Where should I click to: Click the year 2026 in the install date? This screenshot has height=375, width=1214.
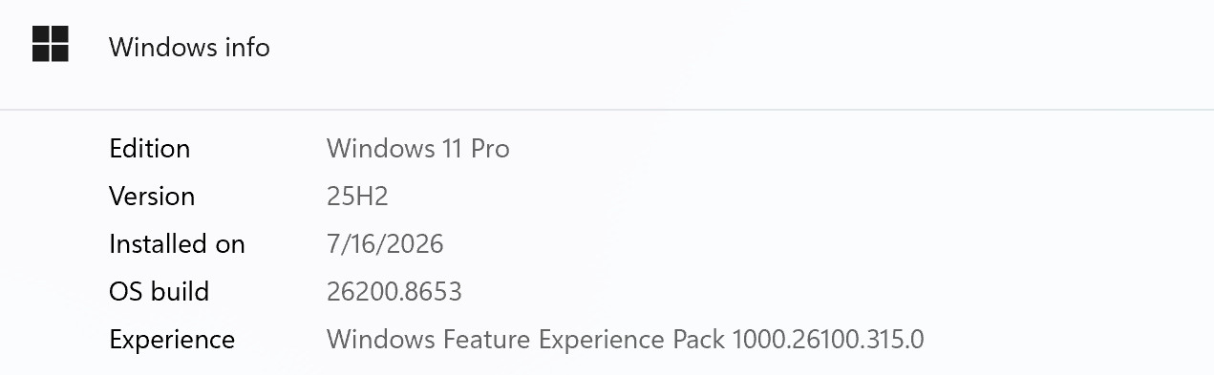[x=414, y=244]
